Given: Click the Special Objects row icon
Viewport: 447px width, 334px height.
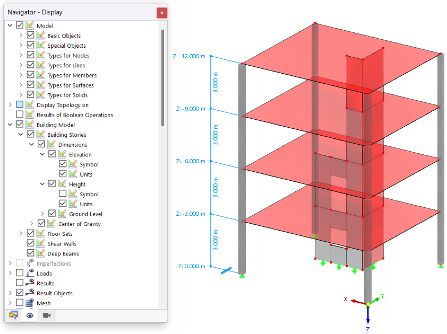Looking at the screenshot, I should point(41,45).
